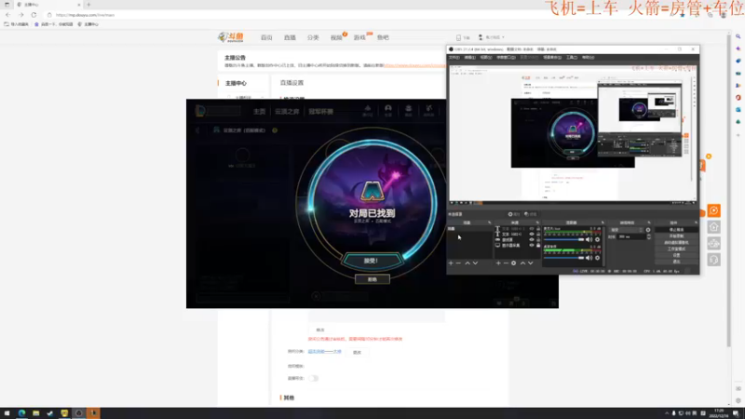Viewport: 745px width, 419px height.
Task: Remove the selected source with the minus icon
Action: click(506, 264)
